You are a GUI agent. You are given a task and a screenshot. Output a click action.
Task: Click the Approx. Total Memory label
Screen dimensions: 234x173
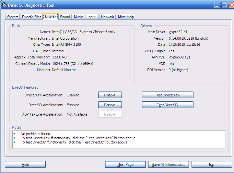[32, 57]
